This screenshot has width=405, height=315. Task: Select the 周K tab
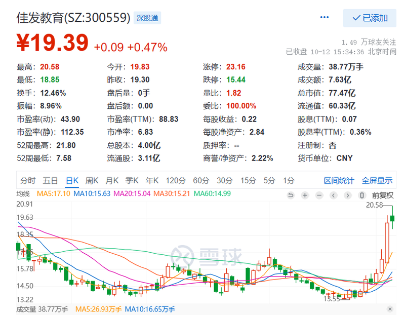(x=92, y=180)
